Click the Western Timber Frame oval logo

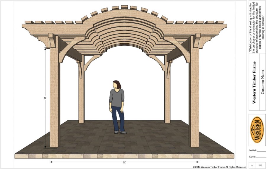coord(257,129)
